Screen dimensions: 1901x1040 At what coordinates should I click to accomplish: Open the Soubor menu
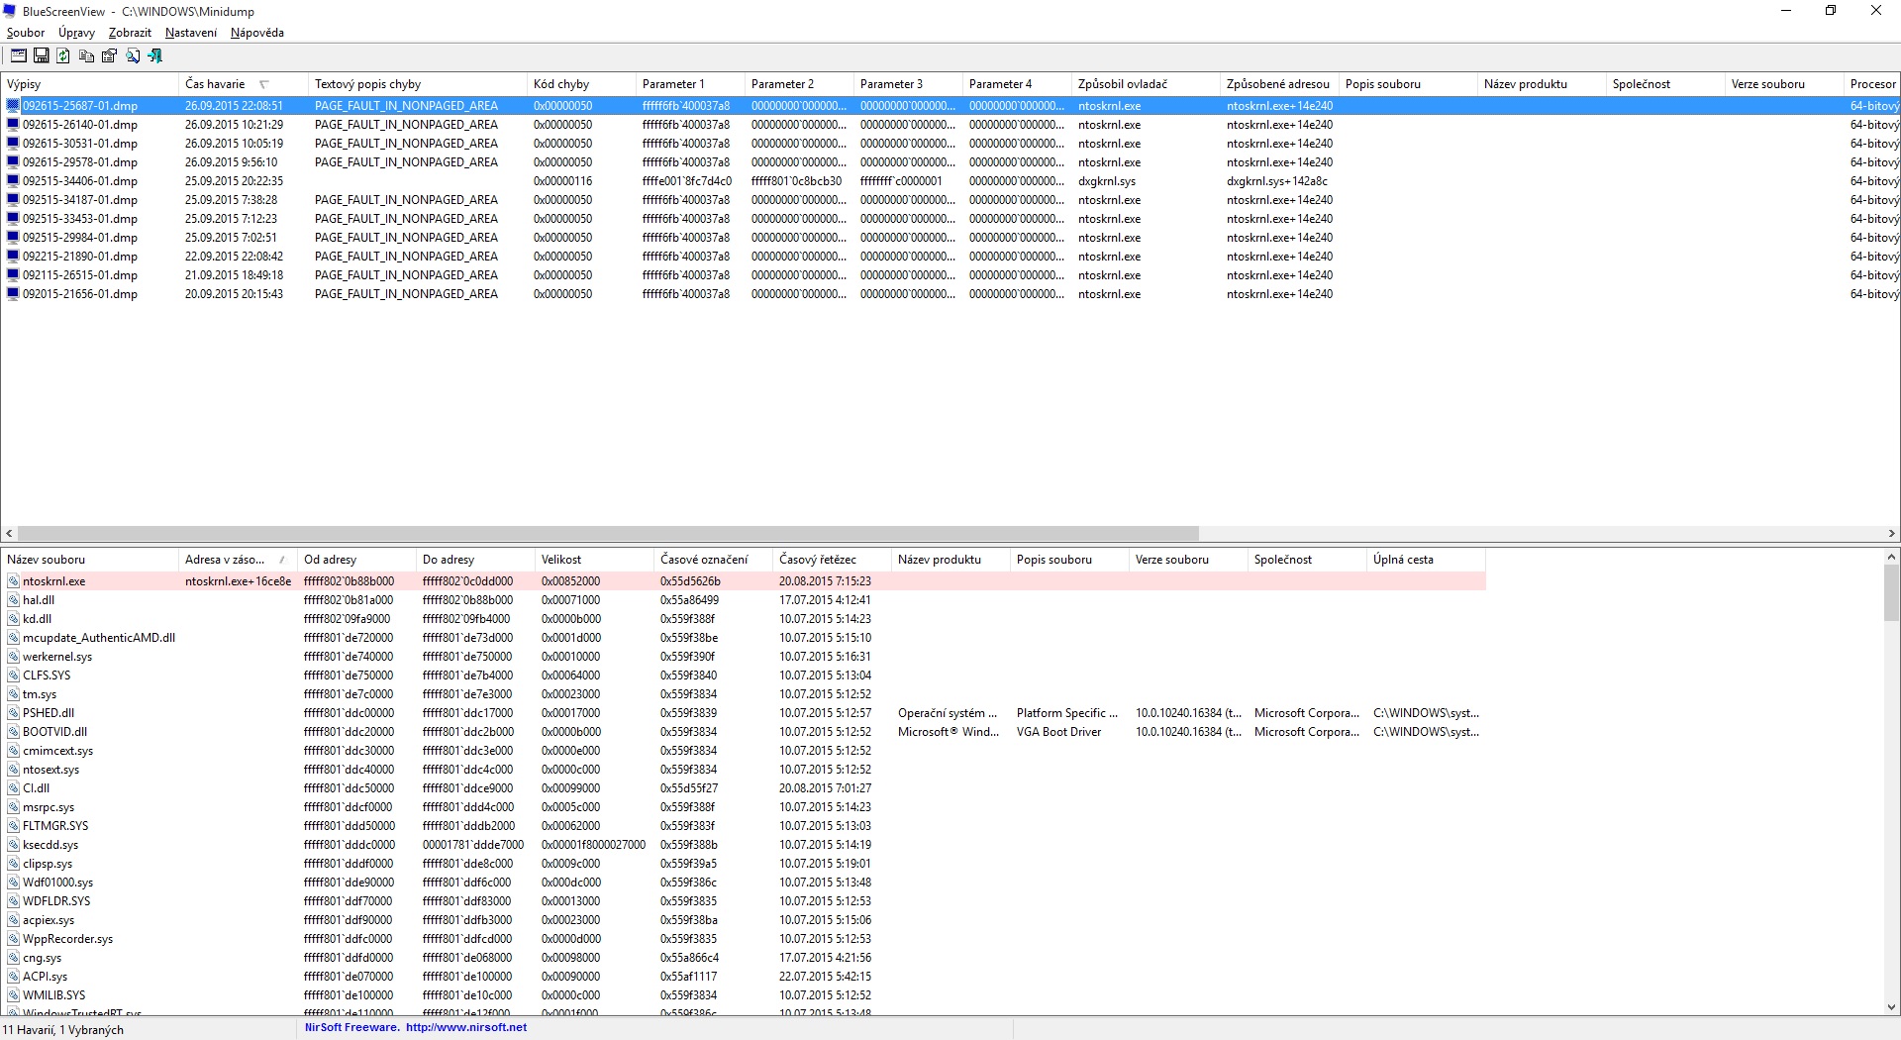26,33
